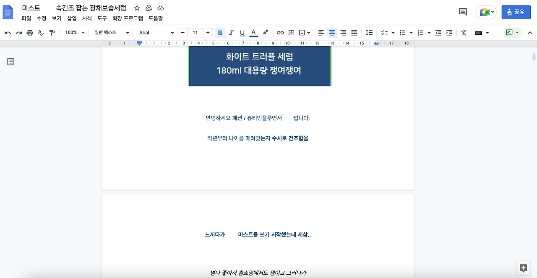This screenshot has width=537, height=278.
Task: Open the Arial font dropdown
Action: click(x=156, y=32)
